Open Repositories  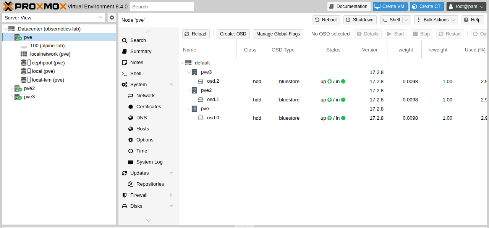coord(149,184)
